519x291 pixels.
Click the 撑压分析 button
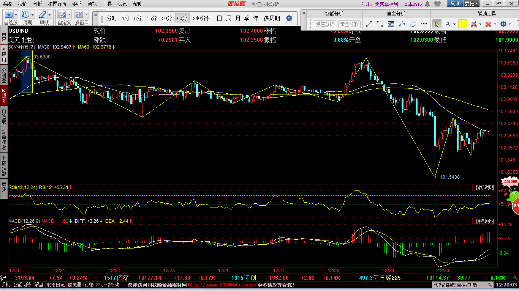(325, 24)
